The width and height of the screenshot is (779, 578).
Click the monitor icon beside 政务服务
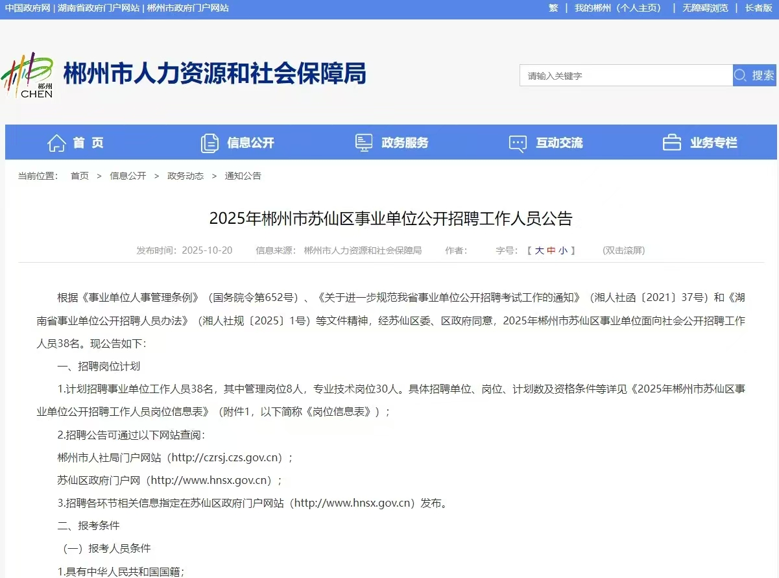click(363, 142)
